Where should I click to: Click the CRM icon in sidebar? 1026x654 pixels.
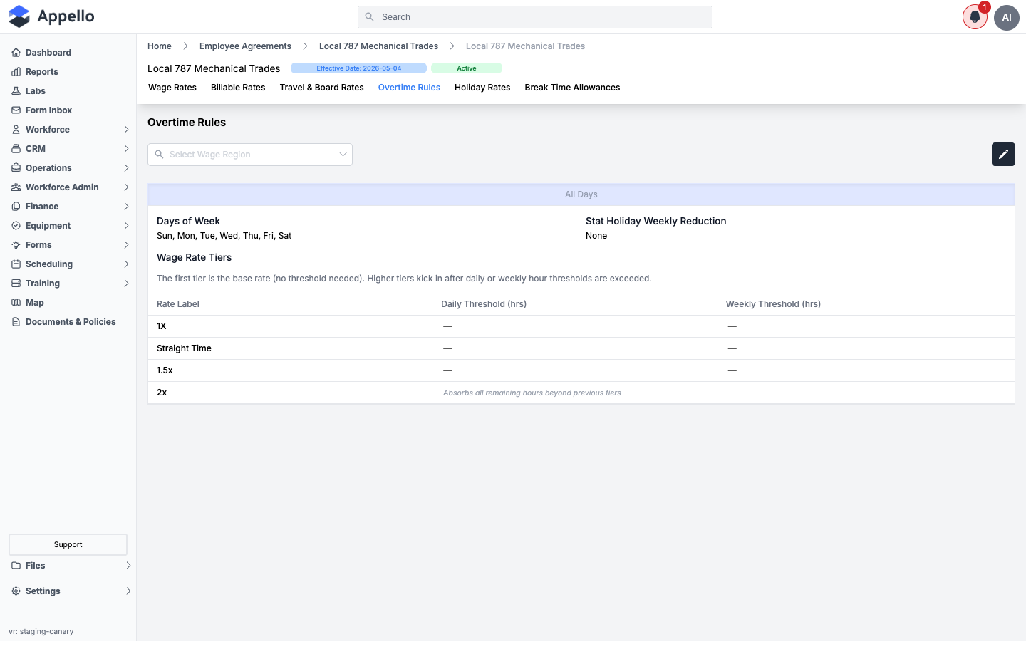(x=16, y=149)
